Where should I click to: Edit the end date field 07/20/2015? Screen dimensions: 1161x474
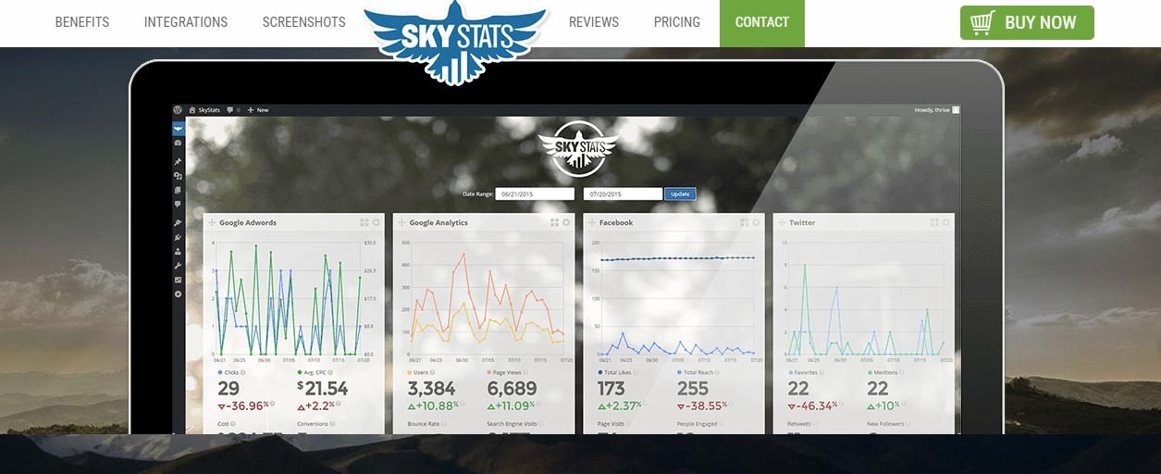623,194
